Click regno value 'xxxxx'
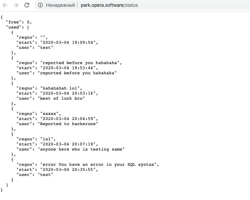Viewport: 250px width, 200px height. point(49,114)
